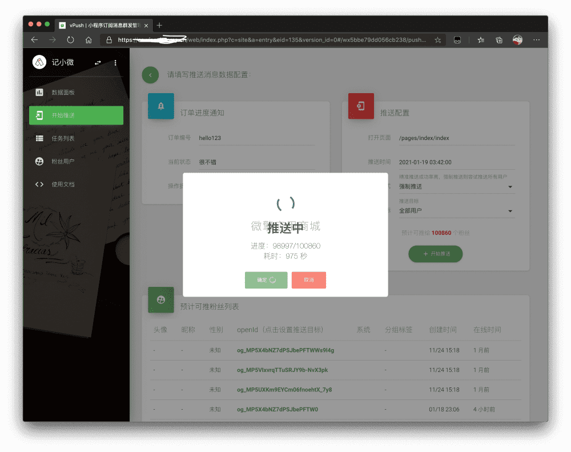Screen dimensions: 571x452
Task: Click openid og_MP5X4bNZ7dPSJbePFTWWs9l4g
Action: [285, 350]
